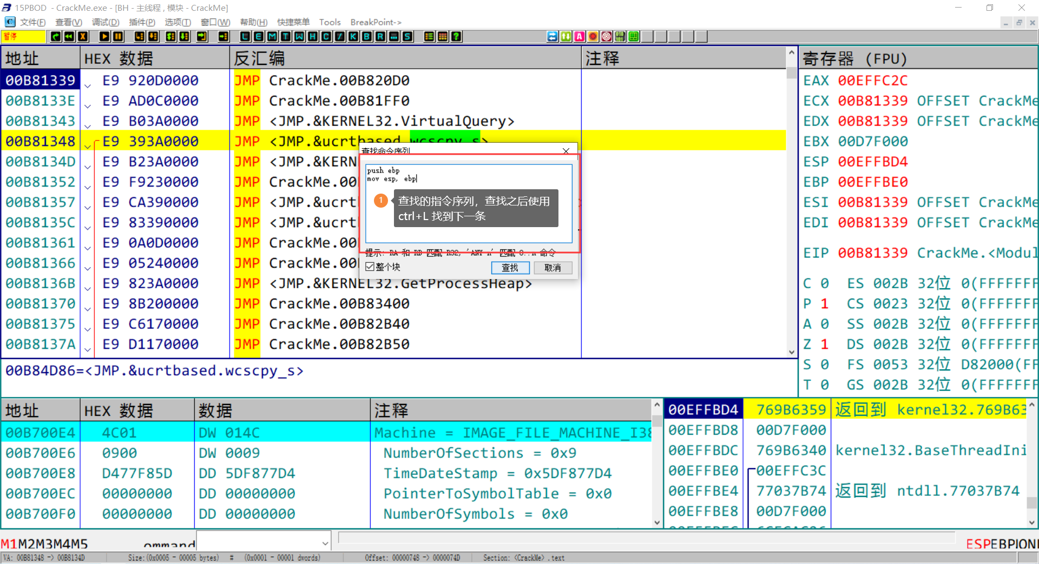Viewport: 1039px width, 564px height.
Task: Switch to the M5 memory tab
Action: (80, 544)
